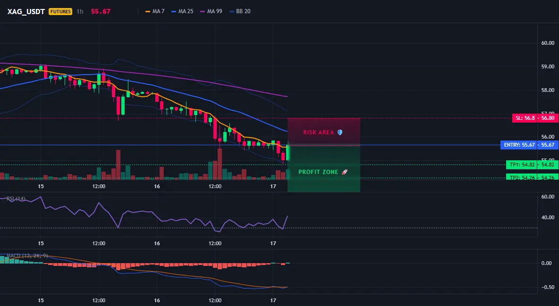Click the 60.00 price axis label
This screenshot has width=559, height=306.
tap(548, 43)
